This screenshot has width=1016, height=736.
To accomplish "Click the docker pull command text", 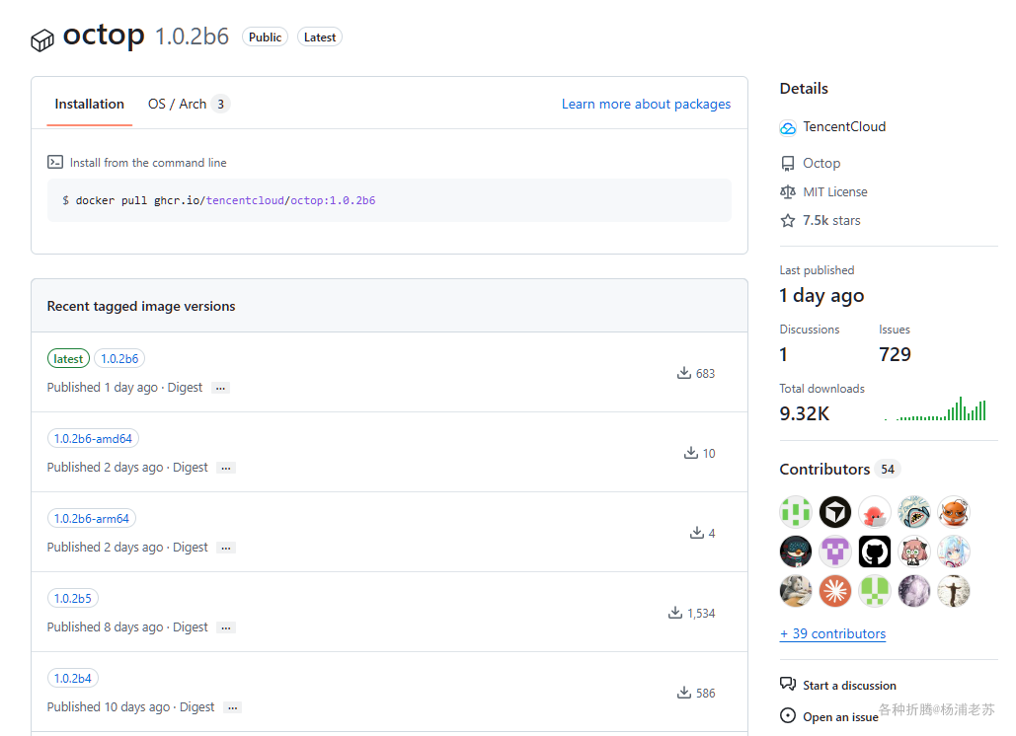I will coord(219,200).
